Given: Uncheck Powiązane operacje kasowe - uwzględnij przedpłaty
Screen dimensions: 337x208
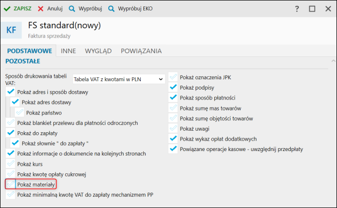Looking at the screenshot, I should pyautogui.click(x=173, y=149).
